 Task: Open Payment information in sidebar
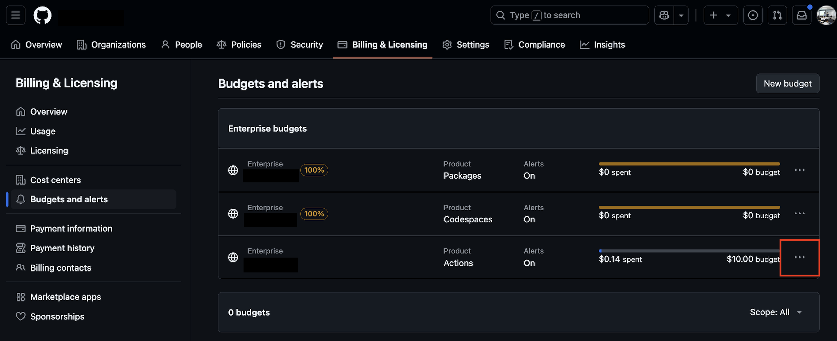coord(93,229)
